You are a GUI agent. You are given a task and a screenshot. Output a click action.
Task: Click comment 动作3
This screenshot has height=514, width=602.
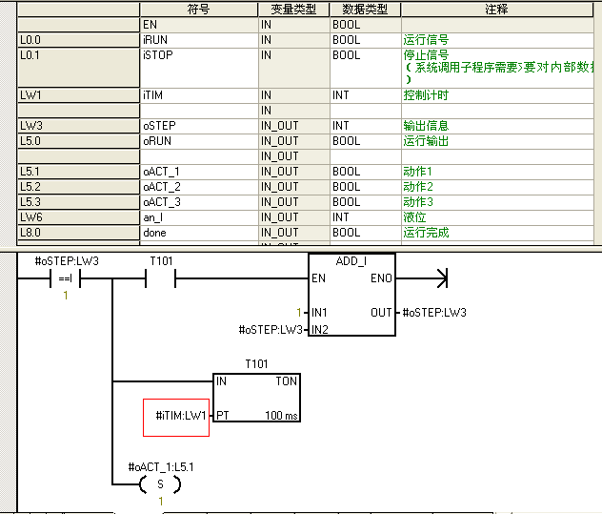[x=418, y=202]
